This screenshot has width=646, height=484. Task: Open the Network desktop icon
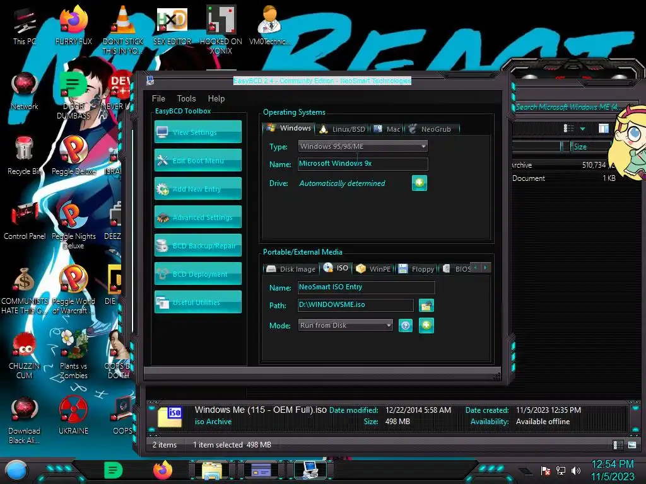pyautogui.click(x=25, y=91)
